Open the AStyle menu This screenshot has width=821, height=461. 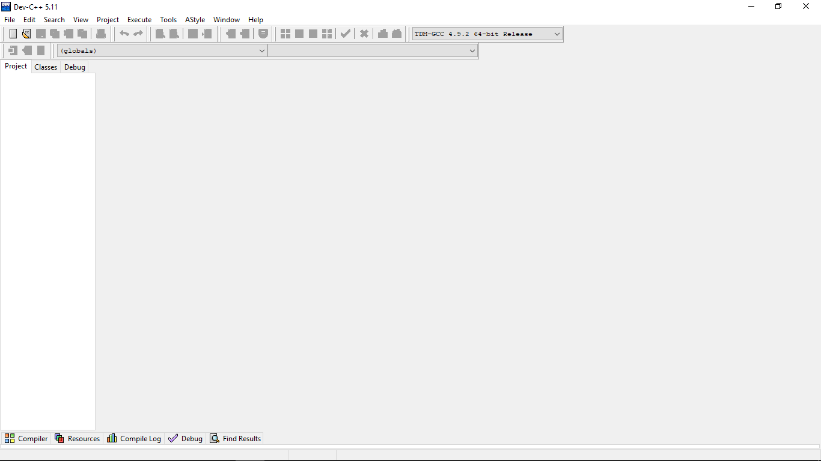(195, 20)
